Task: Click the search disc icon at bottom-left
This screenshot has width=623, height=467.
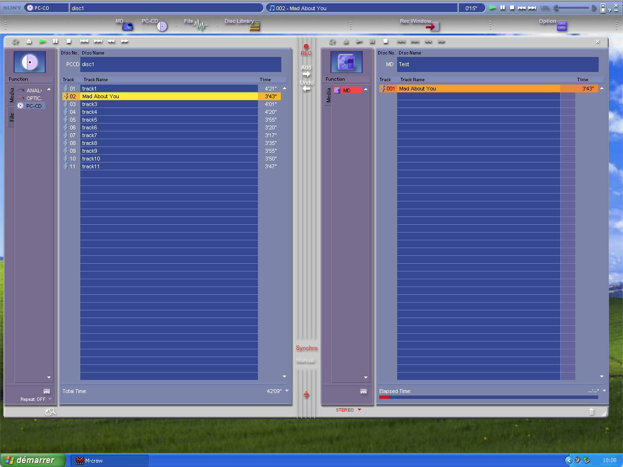Action: click(x=50, y=412)
